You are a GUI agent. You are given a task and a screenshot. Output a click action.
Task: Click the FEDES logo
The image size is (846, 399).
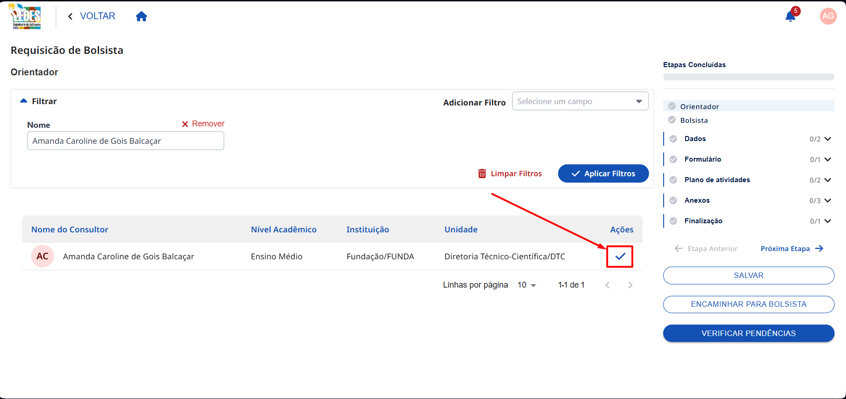click(26, 16)
